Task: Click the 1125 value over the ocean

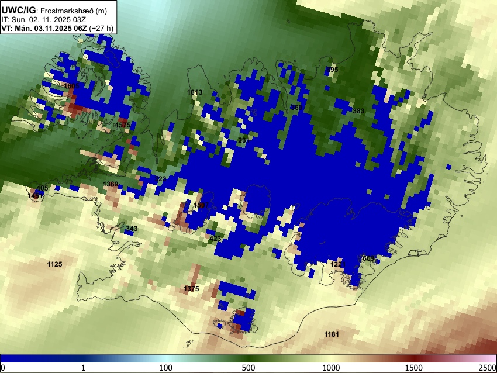Action: [x=54, y=264]
